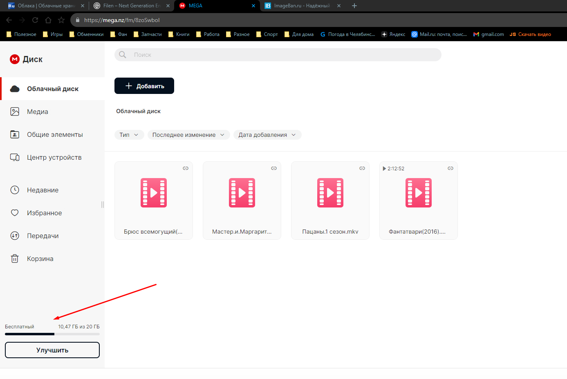Open Избранное section
This screenshot has width=567, height=379.
pyautogui.click(x=53, y=213)
